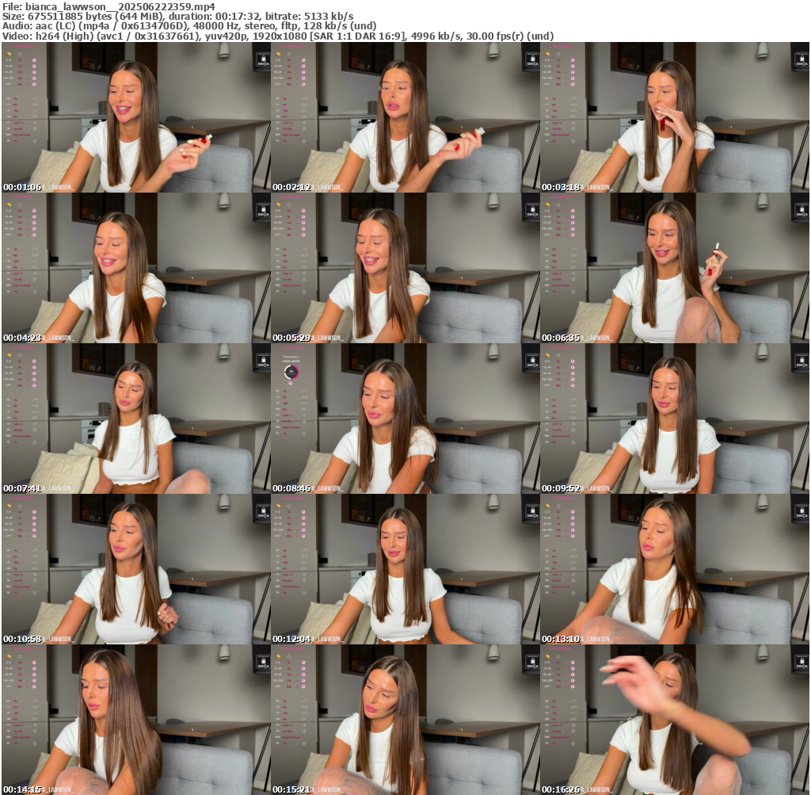Select the frame at 00:13:10
Viewport: 811px width, 795px height.
coord(674,569)
